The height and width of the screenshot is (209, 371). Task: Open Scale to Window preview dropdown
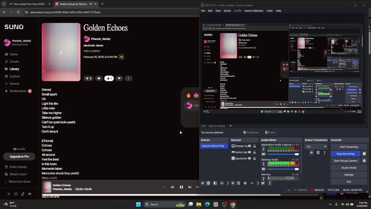pos(220,126)
